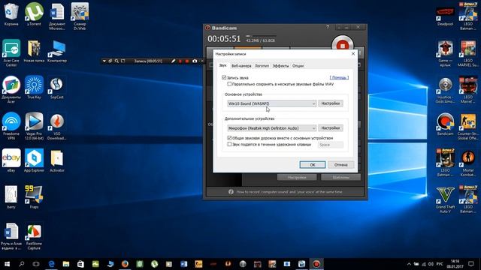Open Freedome VPN desktop shortcut
The height and width of the screenshot is (270, 481).
(x=11, y=126)
